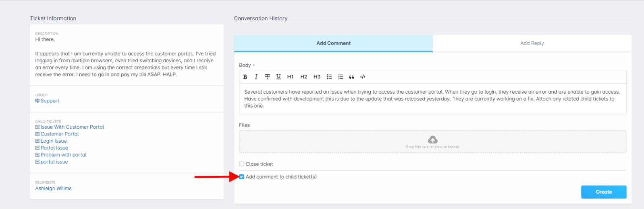The image size is (644, 209).
Task: Apply strikethrough formatting
Action: click(x=267, y=77)
